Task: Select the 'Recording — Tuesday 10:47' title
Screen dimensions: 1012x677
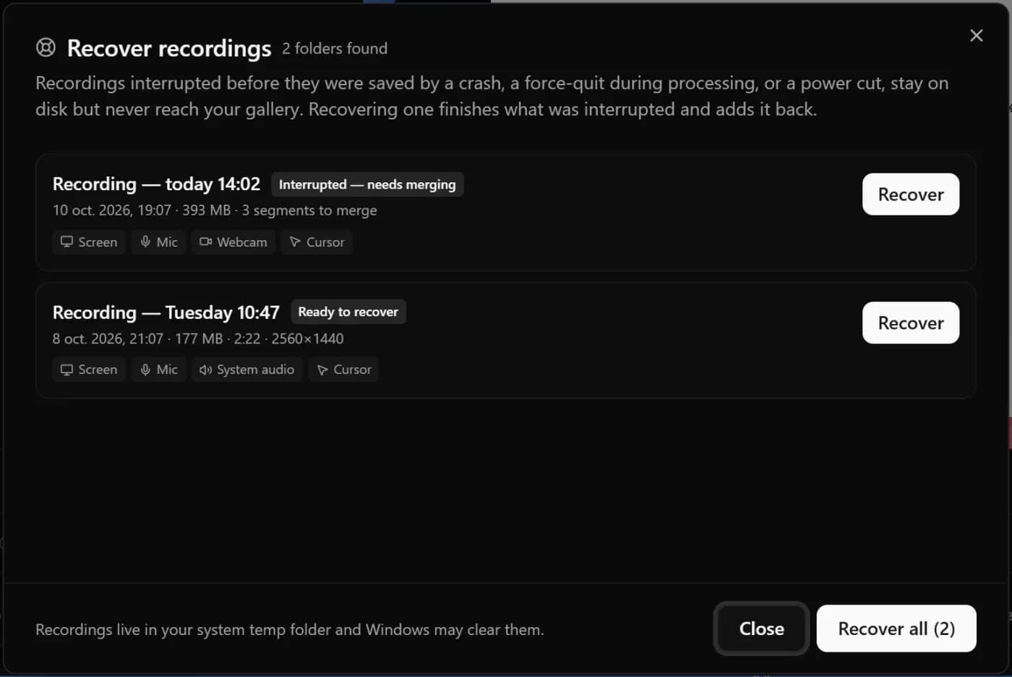Action: (166, 312)
